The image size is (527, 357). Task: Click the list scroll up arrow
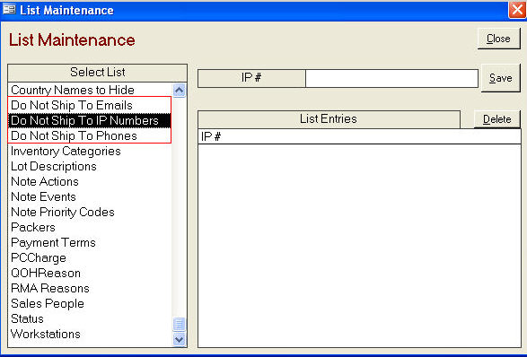click(180, 90)
